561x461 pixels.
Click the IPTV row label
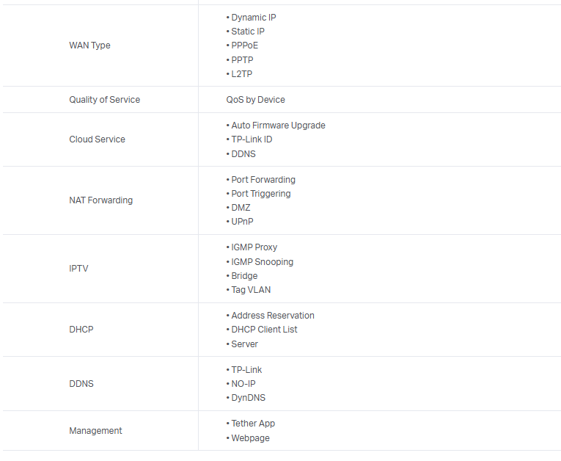point(78,269)
